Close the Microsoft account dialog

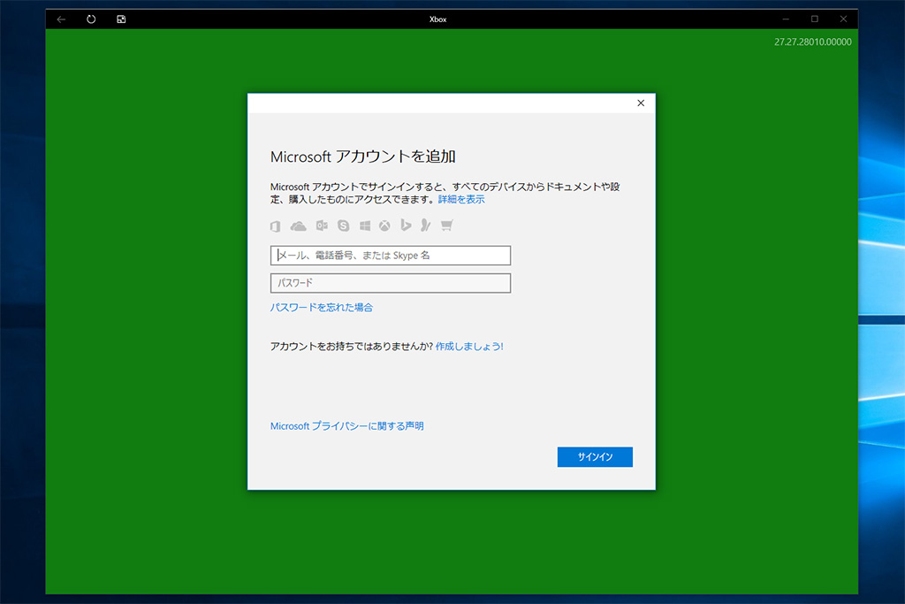point(641,103)
